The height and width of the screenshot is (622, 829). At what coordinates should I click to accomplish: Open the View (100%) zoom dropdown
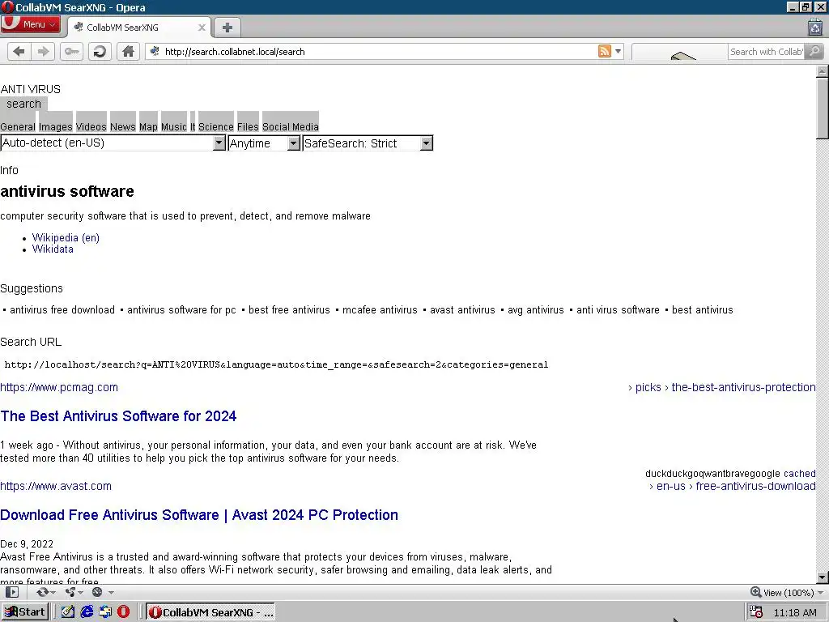point(787,592)
